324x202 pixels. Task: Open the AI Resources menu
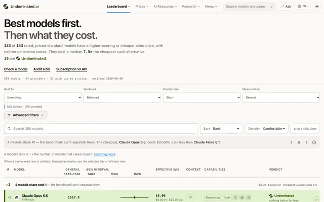tap(165, 7)
